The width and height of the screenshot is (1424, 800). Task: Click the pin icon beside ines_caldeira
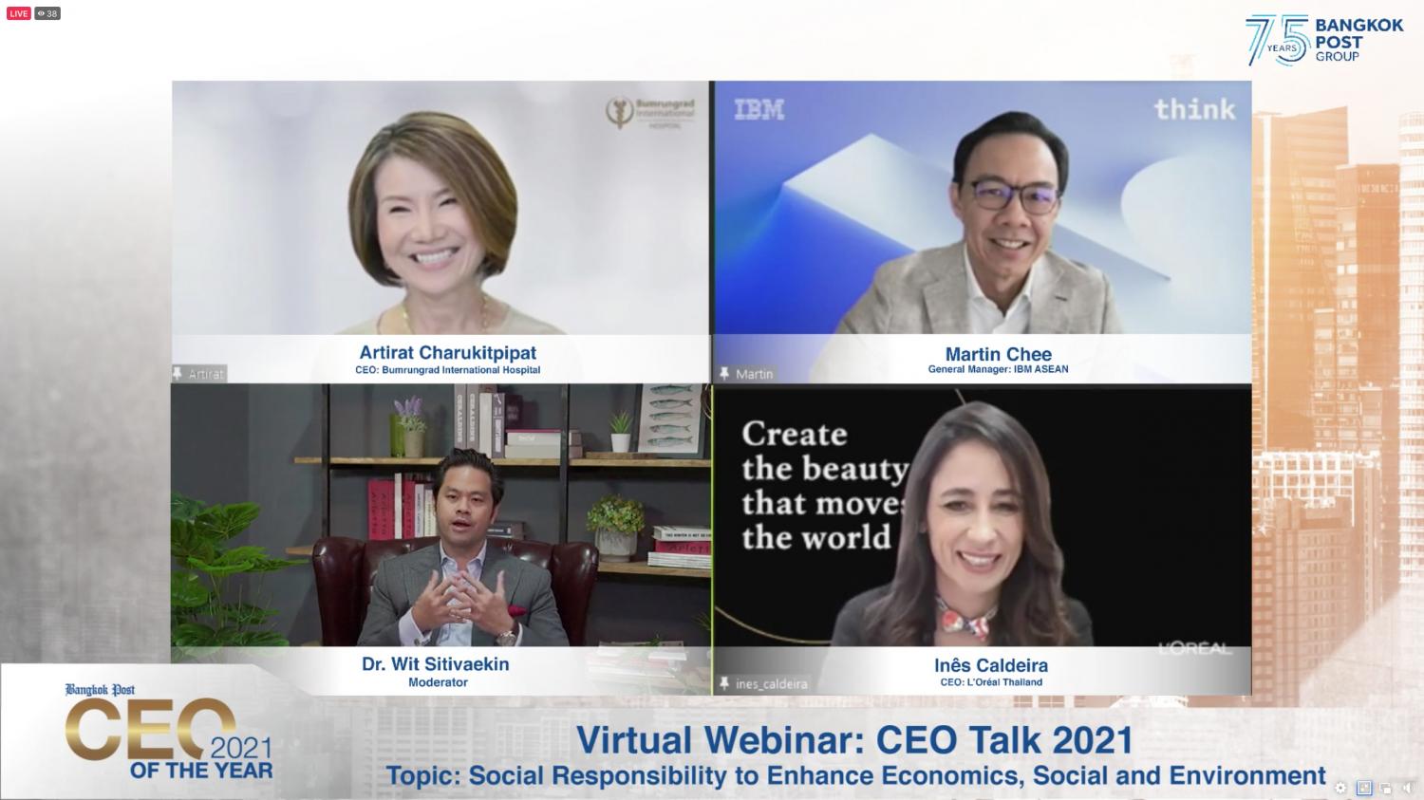pos(724,683)
